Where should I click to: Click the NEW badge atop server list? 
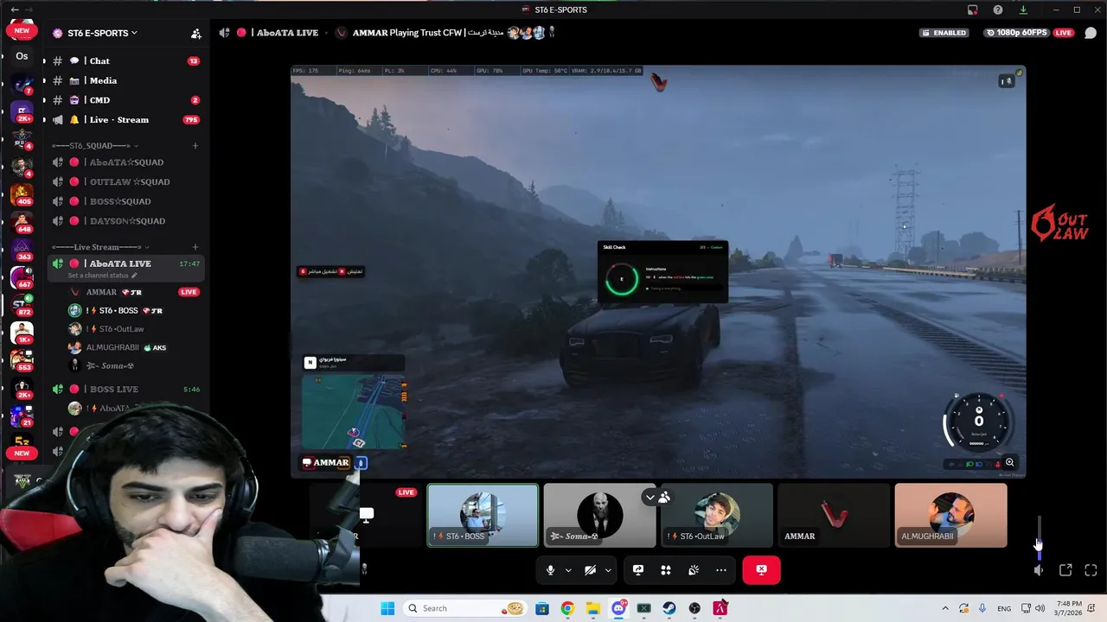click(x=22, y=30)
